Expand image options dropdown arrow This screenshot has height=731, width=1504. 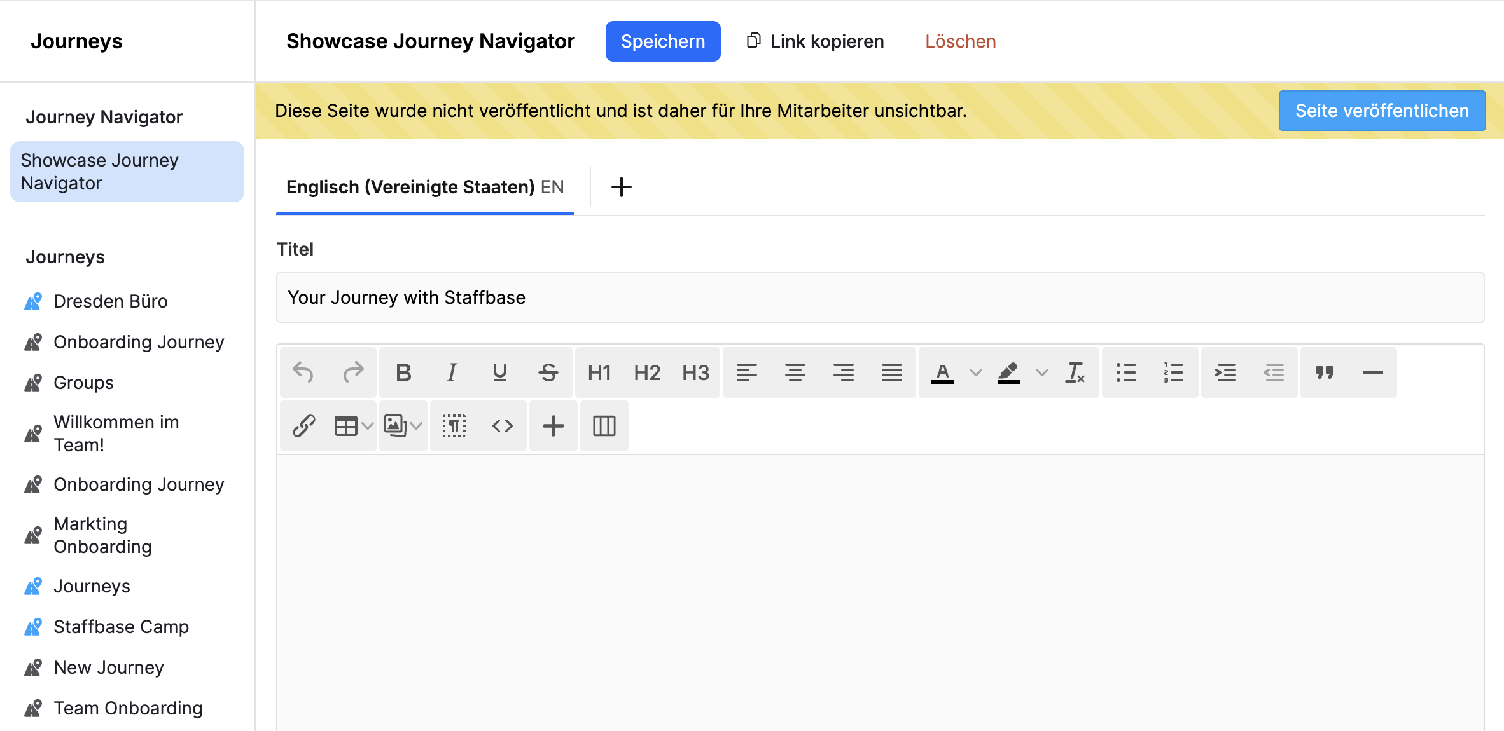417,426
